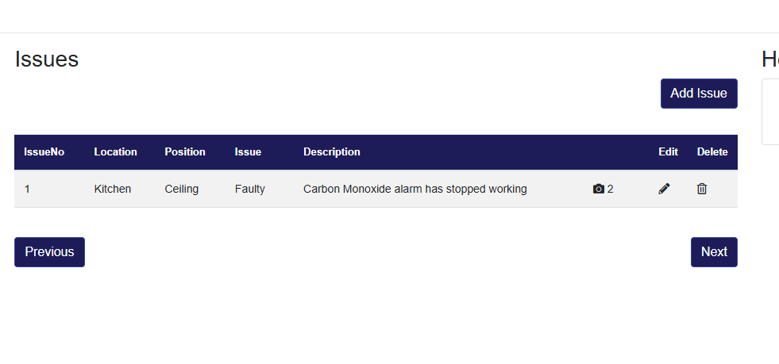The height and width of the screenshot is (364, 779).
Task: Select the Description column header
Action: point(331,151)
